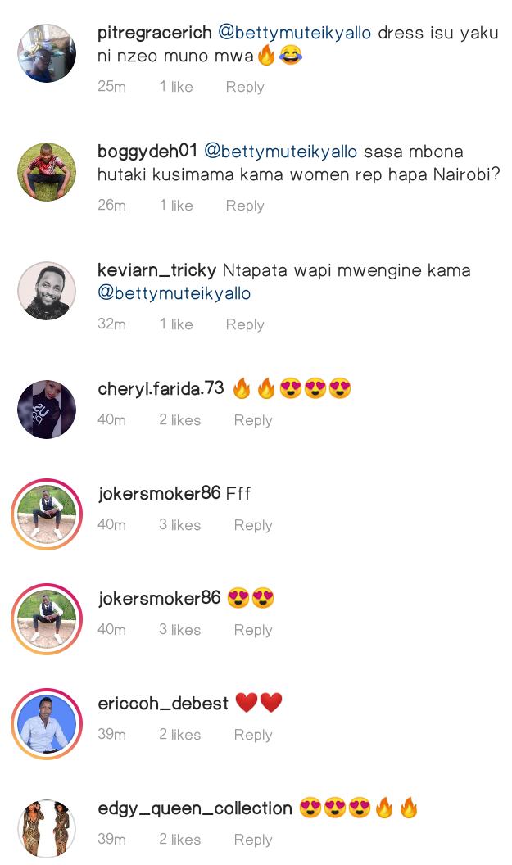Screen dimensions: 512x865
Task: Reply to cheryl.farida.73's emoji comment
Action: (x=253, y=420)
